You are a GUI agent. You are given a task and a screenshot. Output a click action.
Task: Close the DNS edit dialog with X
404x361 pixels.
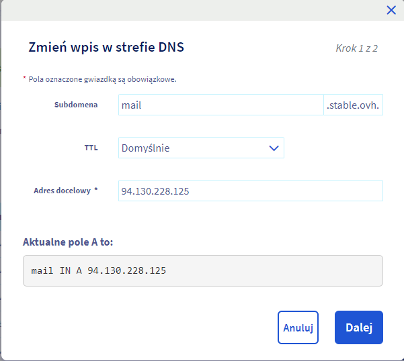tap(391, 10)
